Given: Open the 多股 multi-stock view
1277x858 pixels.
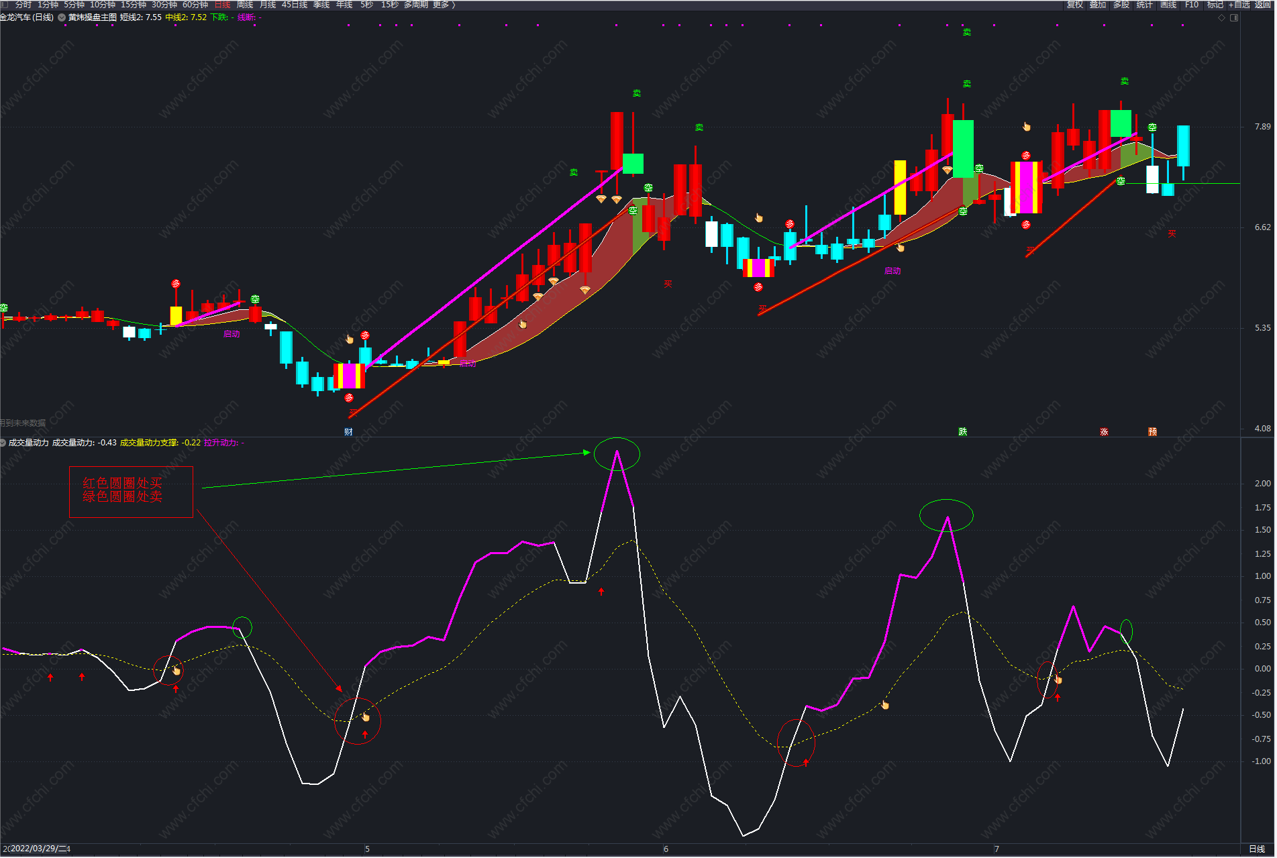Looking at the screenshot, I should tap(1121, 5).
